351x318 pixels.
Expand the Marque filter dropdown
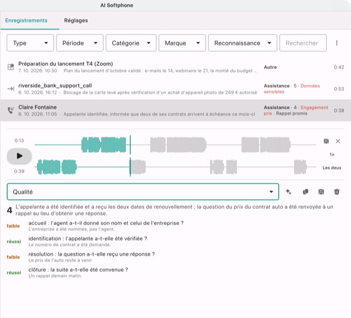tap(182, 43)
